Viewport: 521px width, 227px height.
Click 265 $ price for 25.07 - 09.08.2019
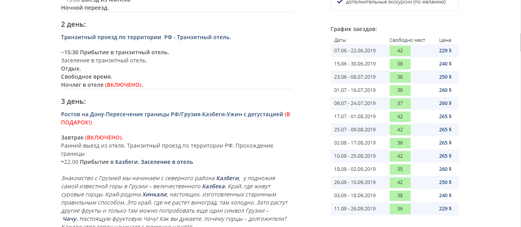click(x=445, y=130)
